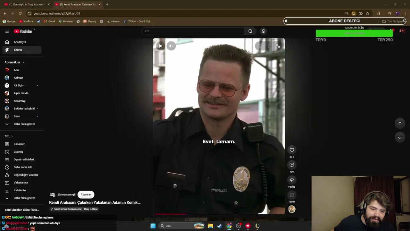Reload the current page
The image size is (410, 231).
pyautogui.click(x=20, y=13)
